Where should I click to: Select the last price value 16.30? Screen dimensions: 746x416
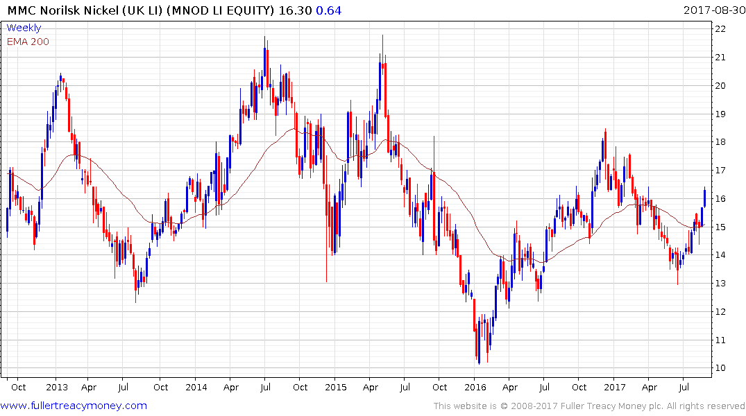tap(295, 10)
